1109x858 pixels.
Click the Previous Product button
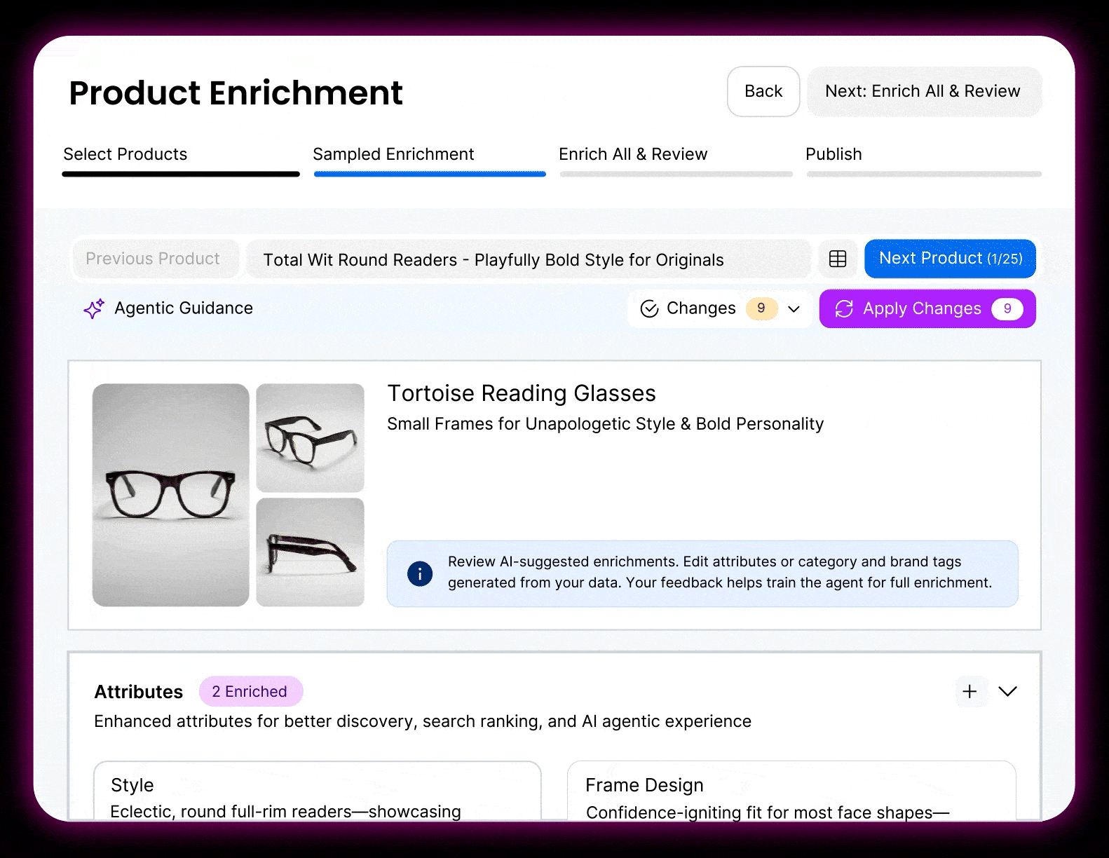156,259
